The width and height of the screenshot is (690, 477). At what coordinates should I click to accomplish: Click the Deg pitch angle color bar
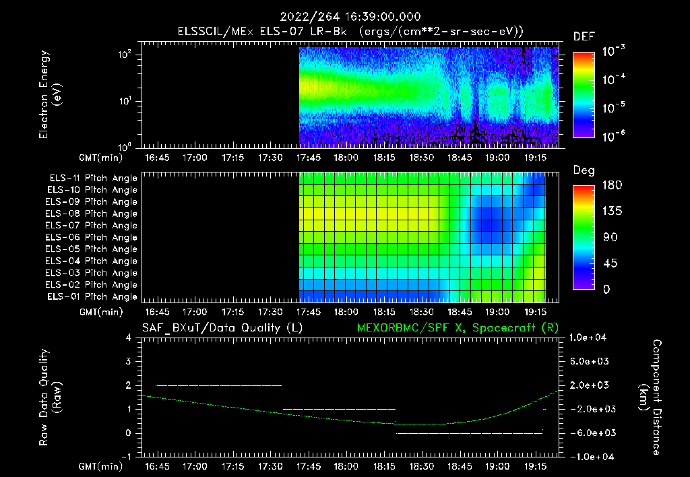coord(584,237)
